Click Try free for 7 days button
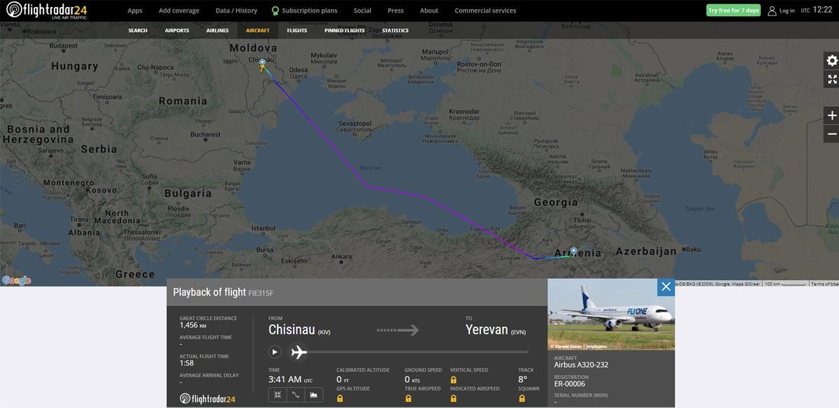Screen dimensions: 839x408 733,10
